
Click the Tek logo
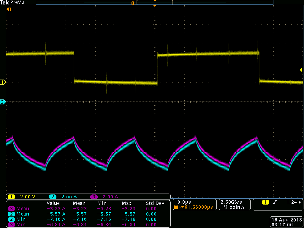5,2
